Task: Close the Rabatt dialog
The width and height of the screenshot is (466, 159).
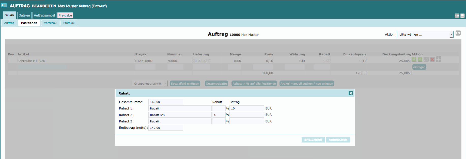Action: [x=350, y=93]
